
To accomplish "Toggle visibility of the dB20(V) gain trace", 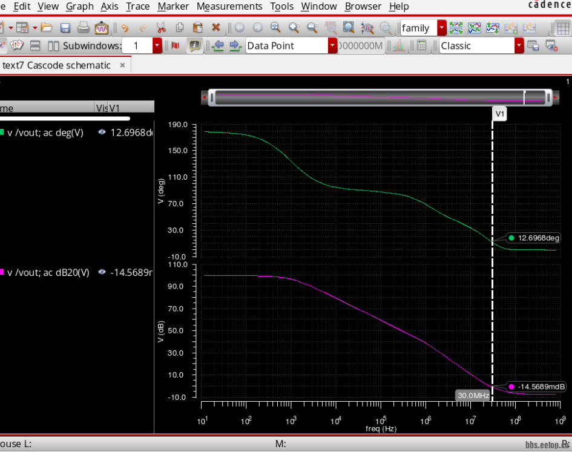I will 102,272.
